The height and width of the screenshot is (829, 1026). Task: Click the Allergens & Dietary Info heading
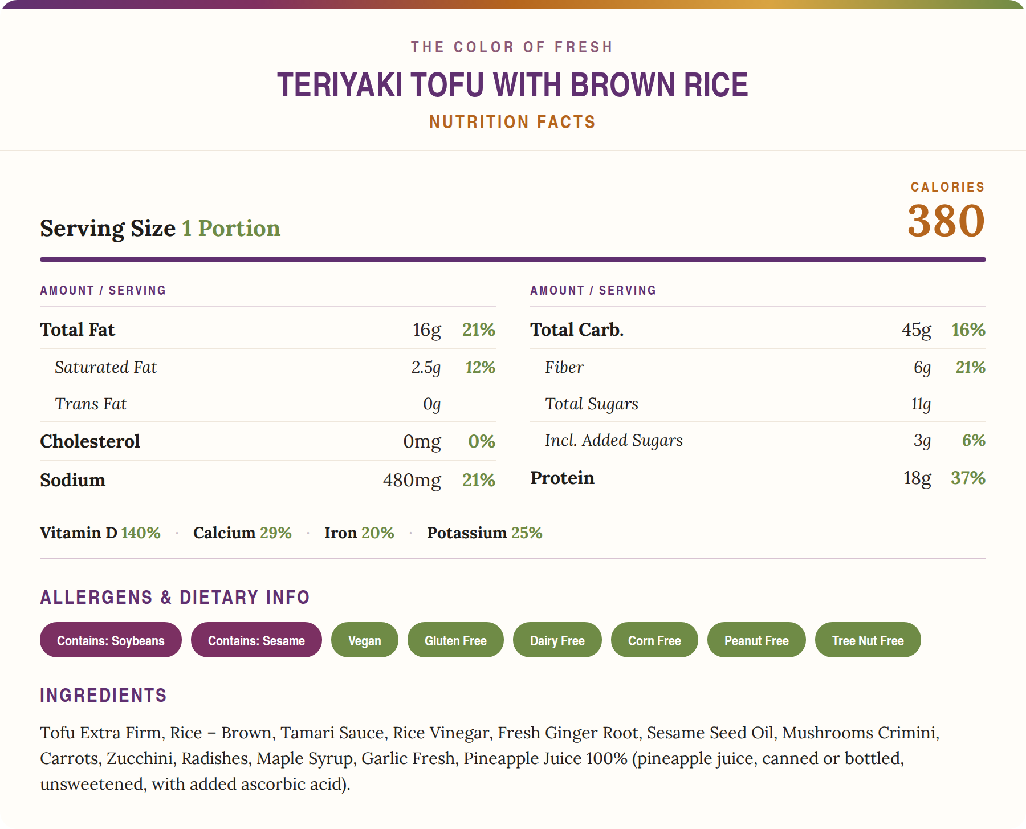pyautogui.click(x=175, y=597)
